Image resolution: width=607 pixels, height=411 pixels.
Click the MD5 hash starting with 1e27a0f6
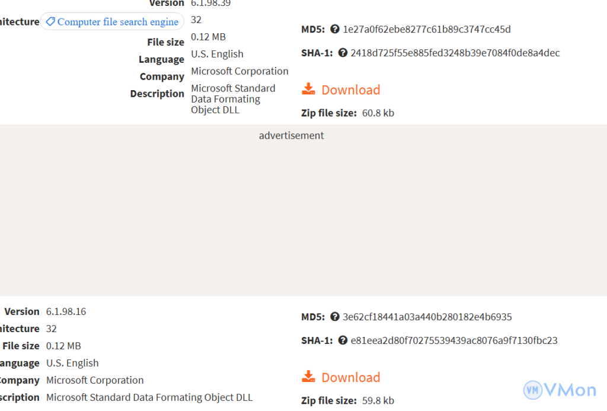coord(426,29)
